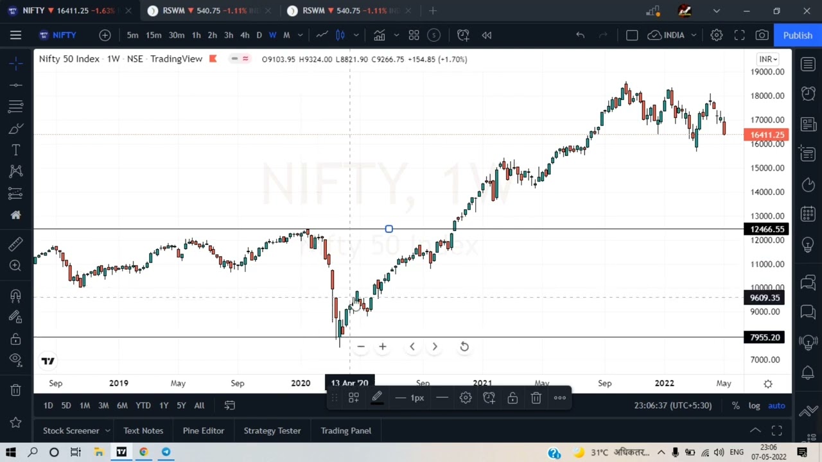
Task: Open the Strategy Tester tab
Action: 272,431
